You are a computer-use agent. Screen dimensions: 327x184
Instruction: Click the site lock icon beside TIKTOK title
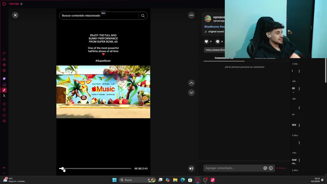tap(21, 4)
